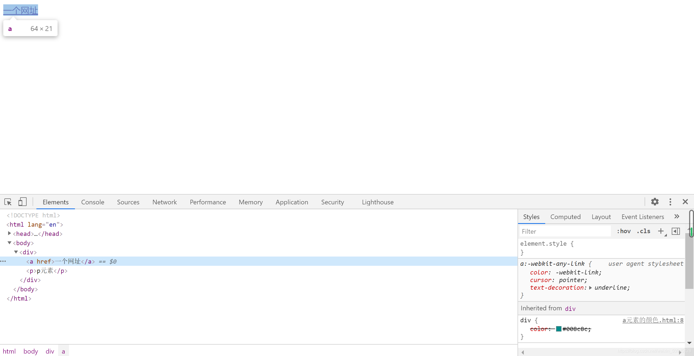
Task: Switch to the Console tab
Action: point(93,202)
